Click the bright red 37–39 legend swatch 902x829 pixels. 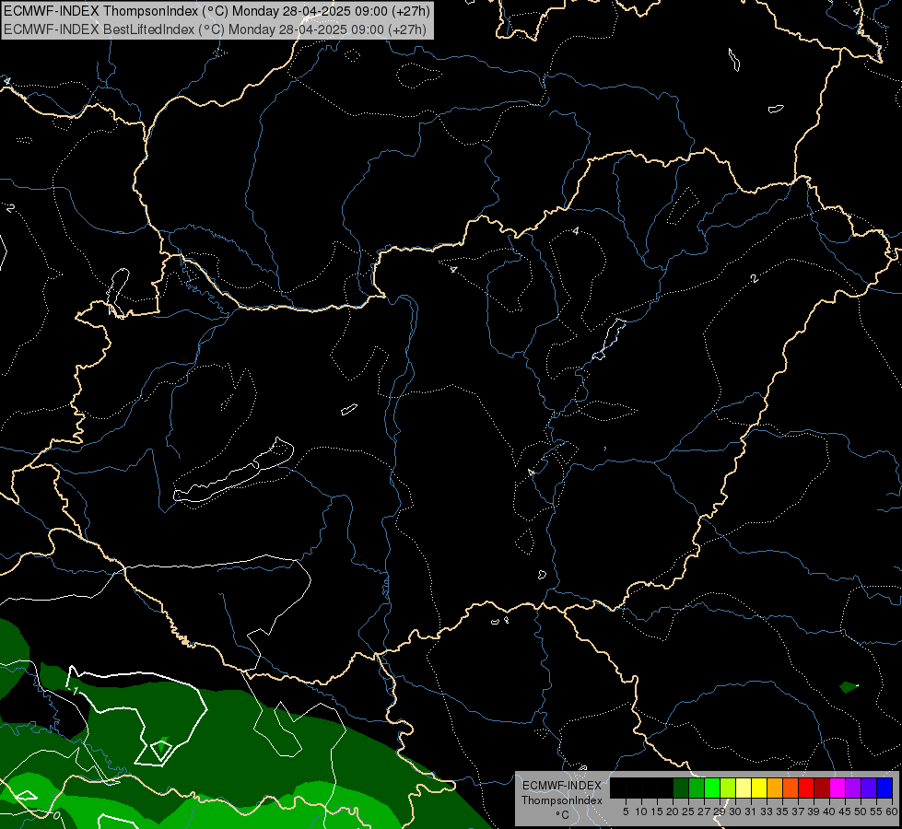(x=806, y=788)
